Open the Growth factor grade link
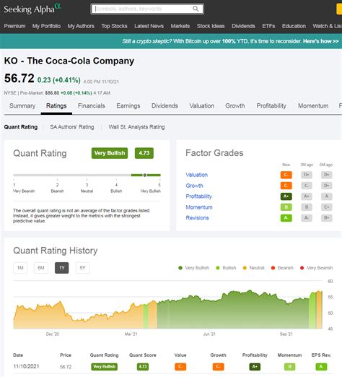The image size is (342, 377). (194, 186)
